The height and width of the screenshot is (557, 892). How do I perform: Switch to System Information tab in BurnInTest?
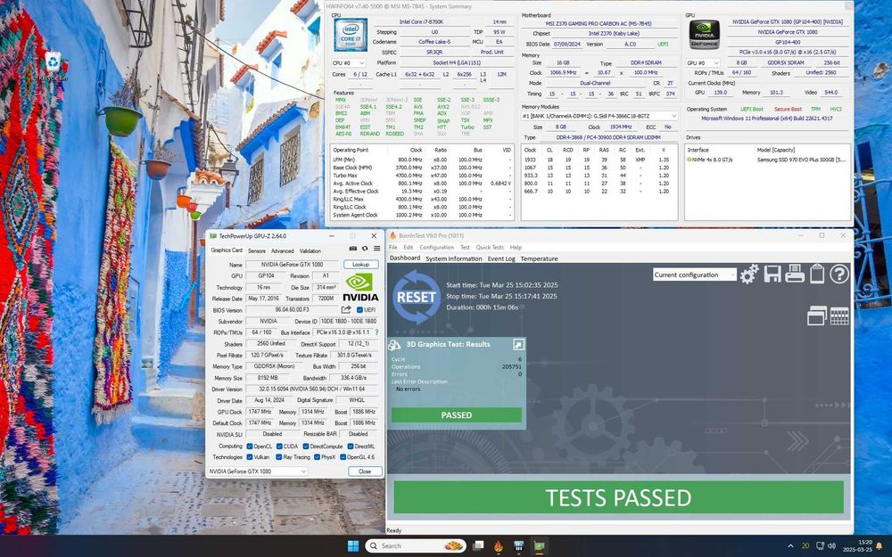click(x=453, y=258)
